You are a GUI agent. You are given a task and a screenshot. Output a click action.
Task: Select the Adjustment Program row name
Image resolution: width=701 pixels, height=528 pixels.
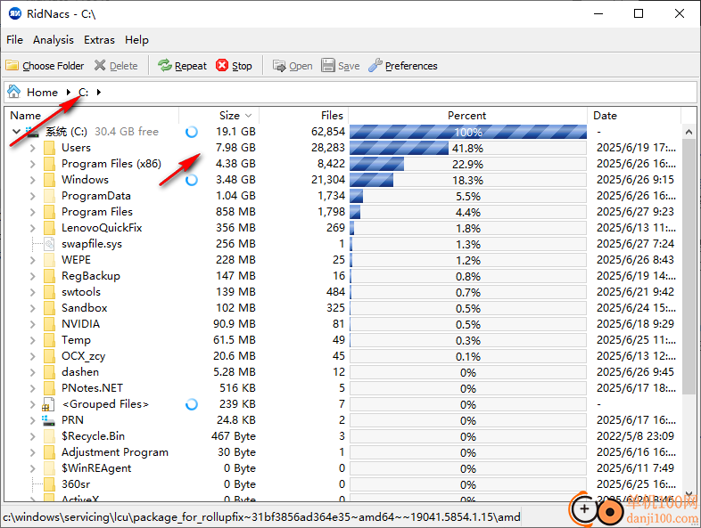115,452
